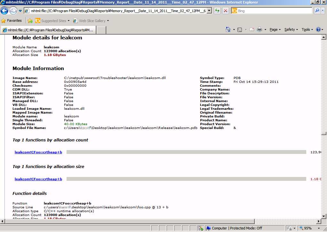327x232 pixels.
Task: Open leakcom!CFoo::crtheap+b link under allocation count
Action: point(38,152)
